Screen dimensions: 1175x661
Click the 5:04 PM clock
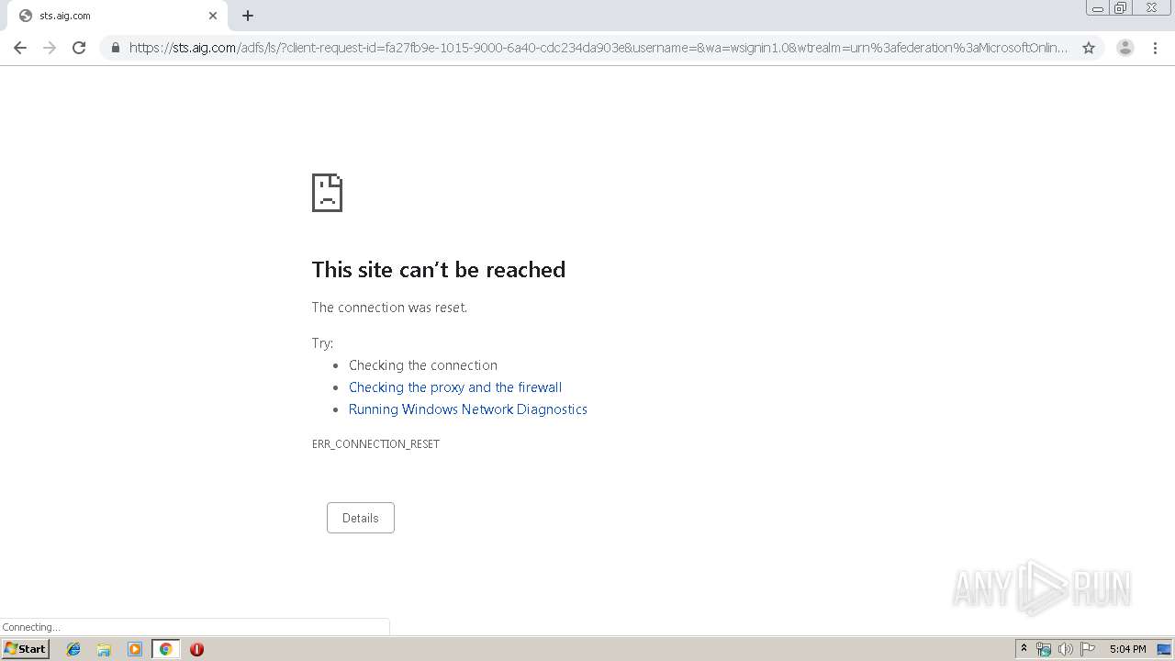[x=1127, y=649]
